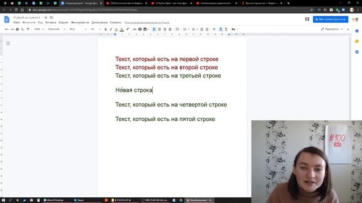Run the spell check tool

click(x=23, y=29)
